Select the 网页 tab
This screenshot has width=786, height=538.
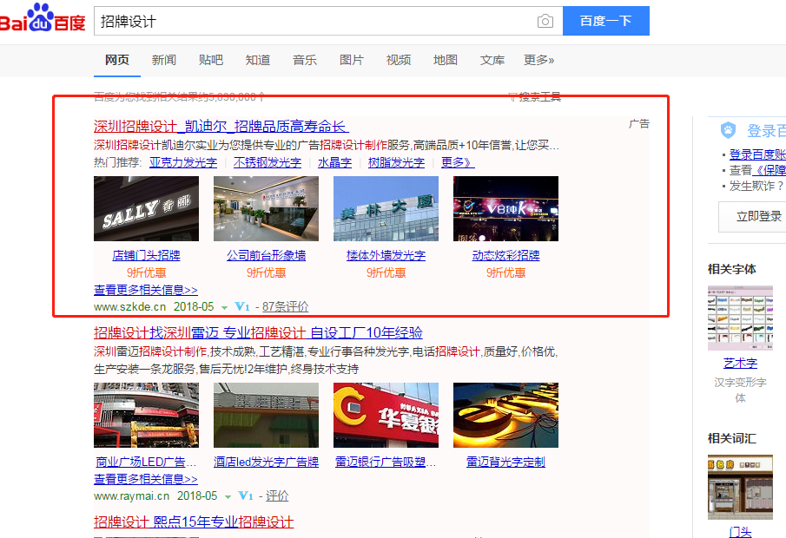point(116,60)
